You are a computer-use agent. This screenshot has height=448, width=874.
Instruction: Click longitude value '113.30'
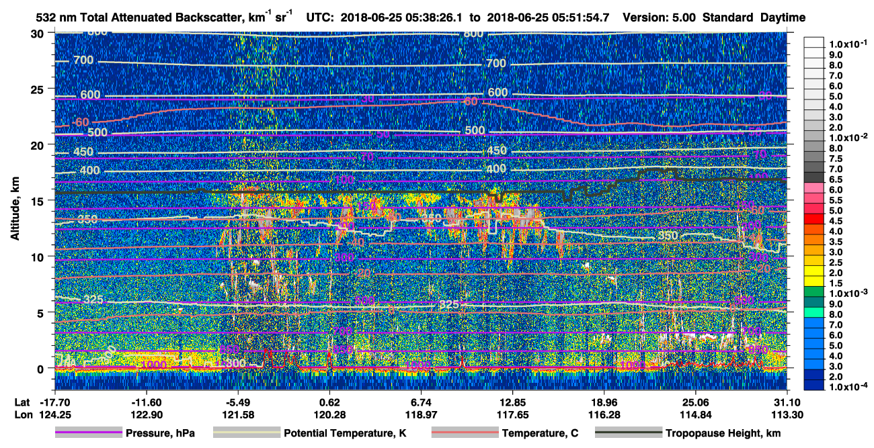pos(787,414)
